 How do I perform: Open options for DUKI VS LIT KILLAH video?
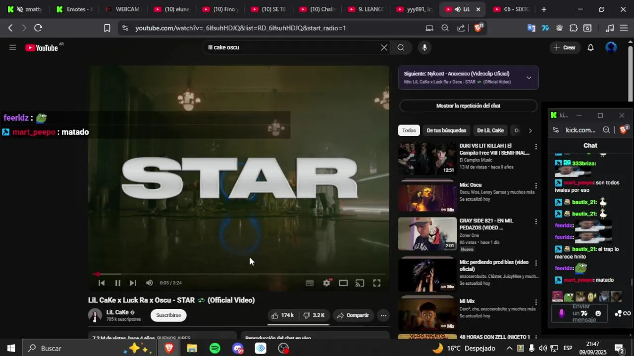pyautogui.click(x=535, y=147)
